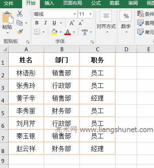
Task: Open Conditional Formatting icon
Action: (x=140, y=14)
